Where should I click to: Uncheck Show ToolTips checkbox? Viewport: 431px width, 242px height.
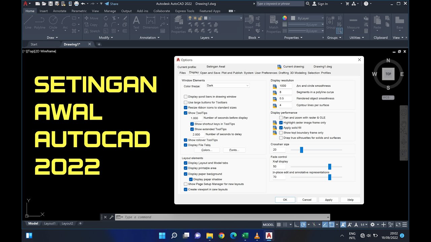click(x=186, y=113)
